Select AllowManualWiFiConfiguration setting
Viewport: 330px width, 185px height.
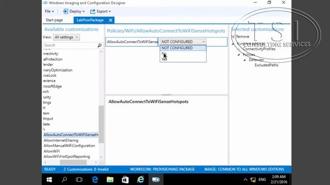(69, 145)
